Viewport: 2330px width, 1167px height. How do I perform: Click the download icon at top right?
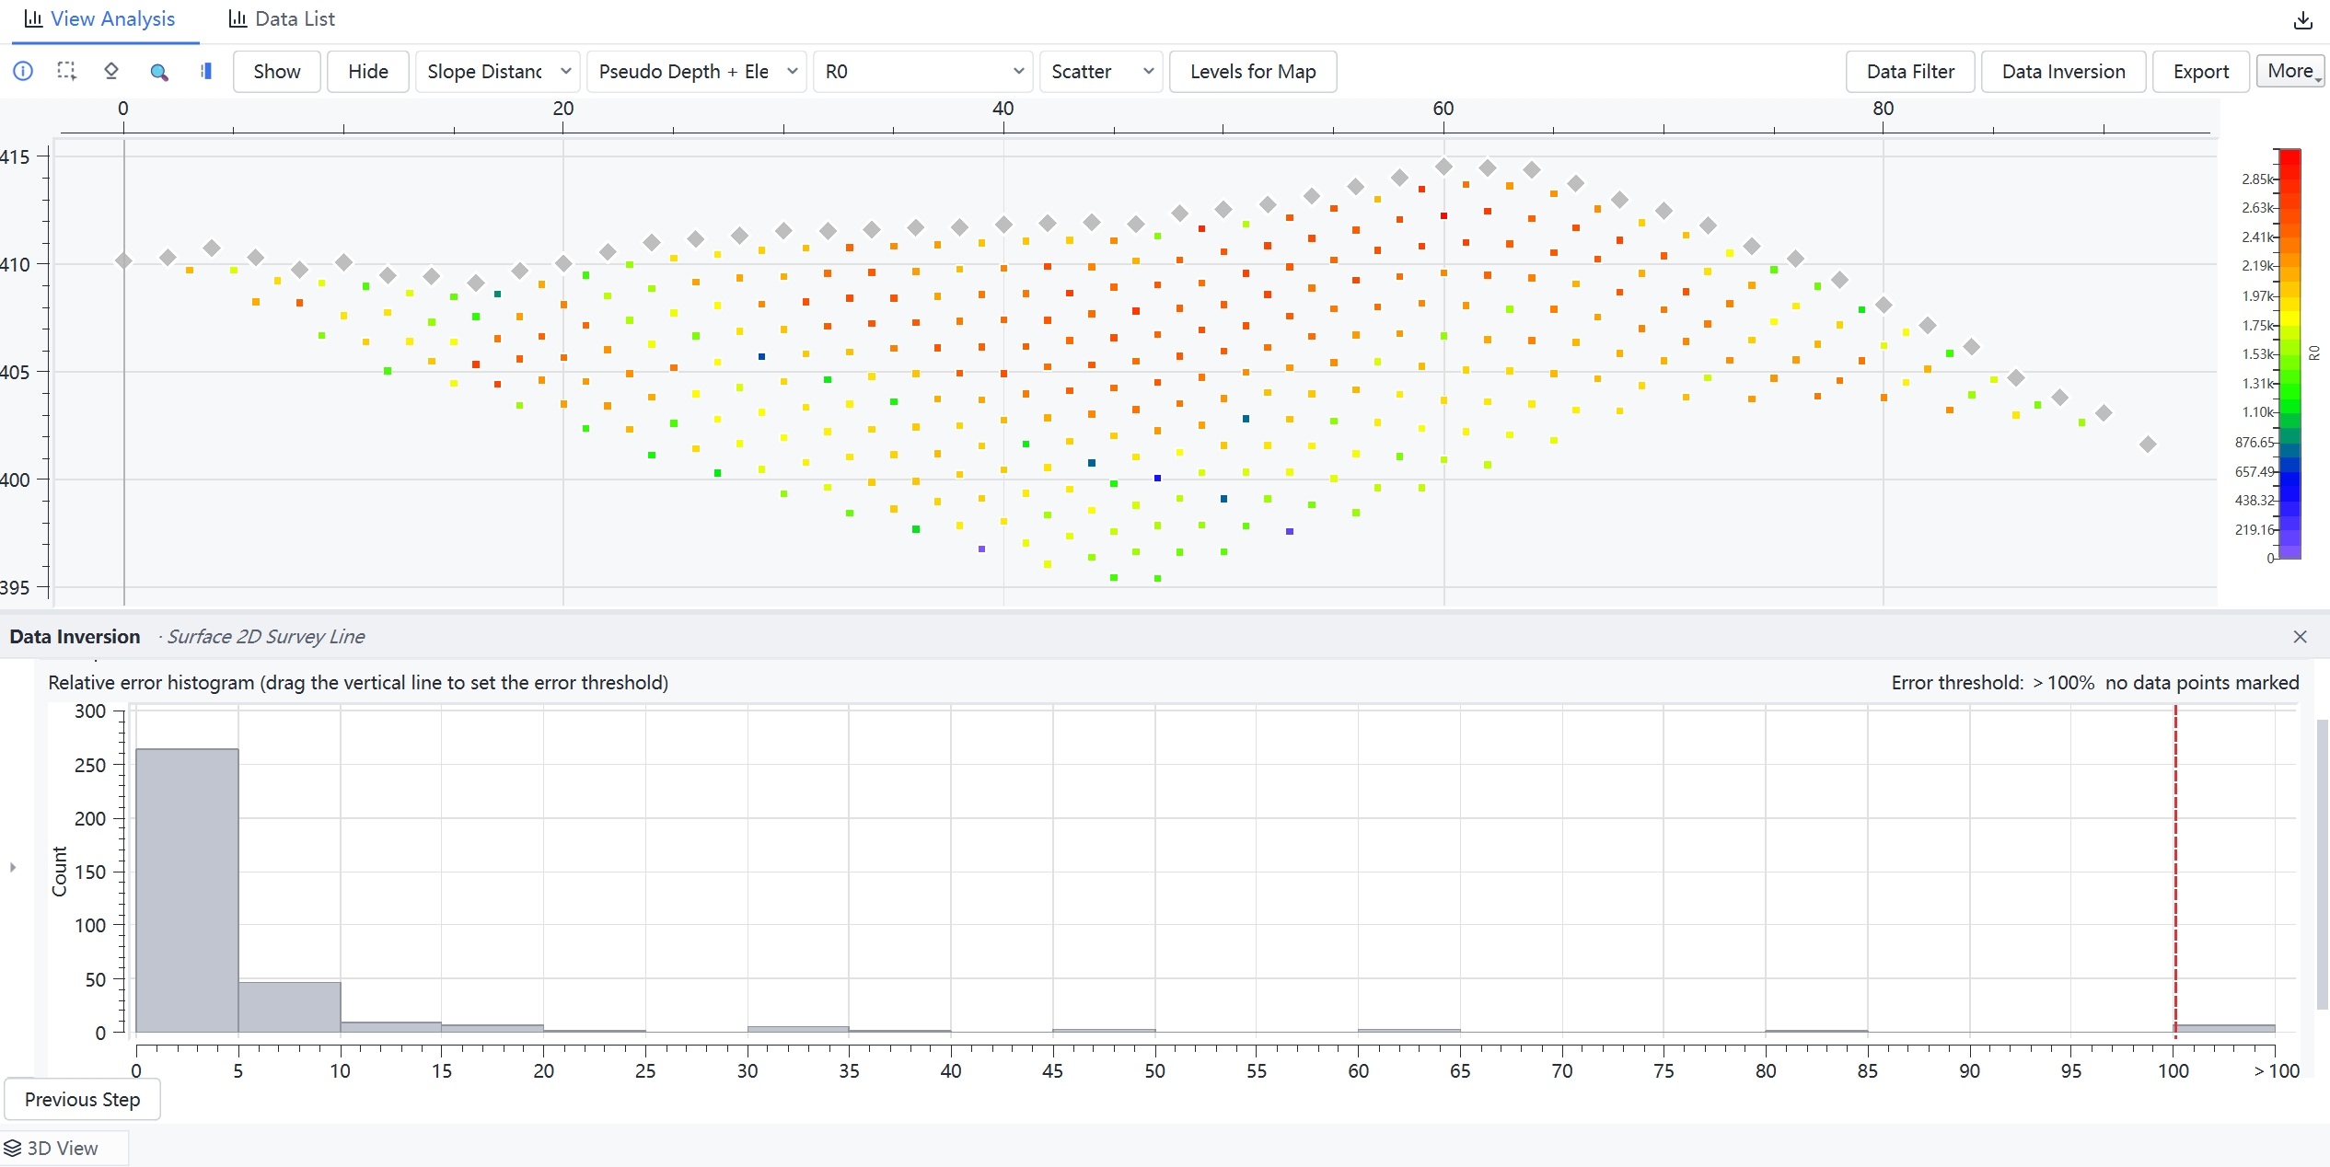click(2302, 20)
